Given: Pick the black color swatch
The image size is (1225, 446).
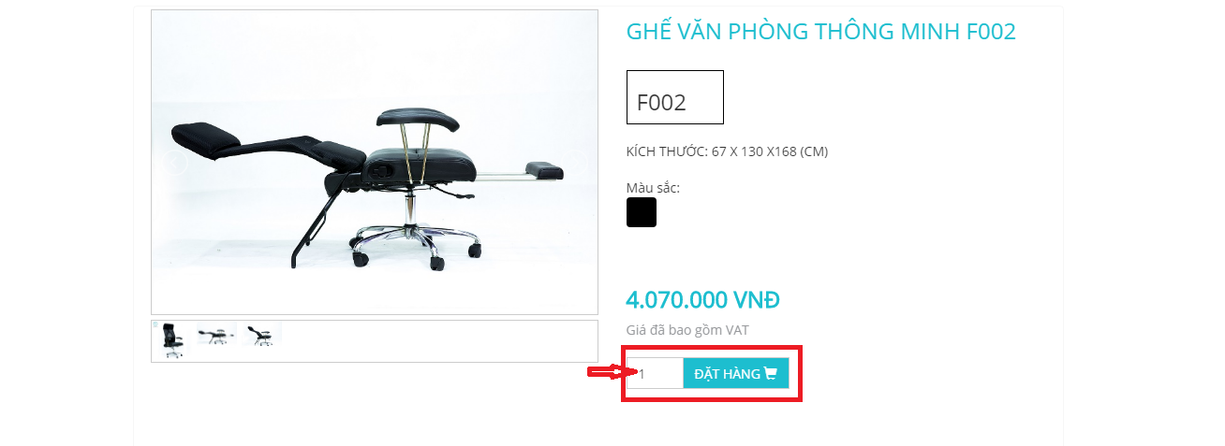Looking at the screenshot, I should click(642, 212).
